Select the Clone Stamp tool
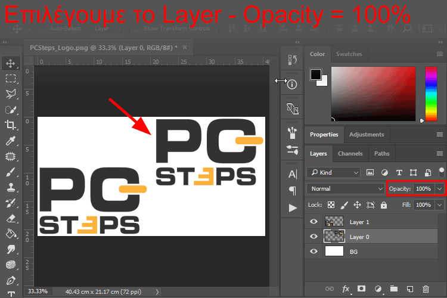 click(x=11, y=187)
